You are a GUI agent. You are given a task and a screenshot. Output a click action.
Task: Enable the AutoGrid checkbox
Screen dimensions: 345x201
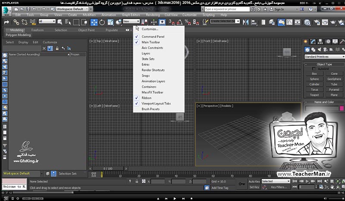point(314,69)
